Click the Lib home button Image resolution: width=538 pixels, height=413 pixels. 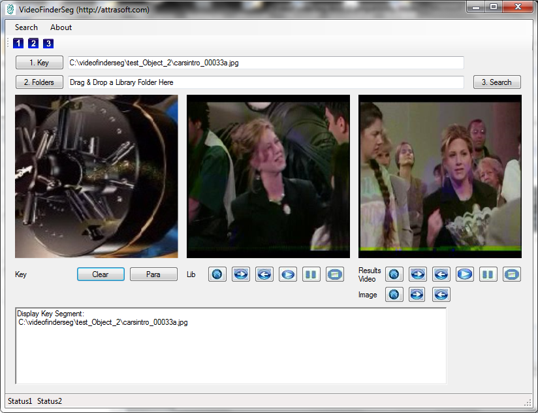217,274
